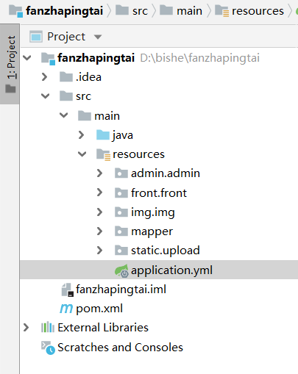298x374 pixels.
Task: Click the blue java source folder icon
Action: pyautogui.click(x=103, y=135)
